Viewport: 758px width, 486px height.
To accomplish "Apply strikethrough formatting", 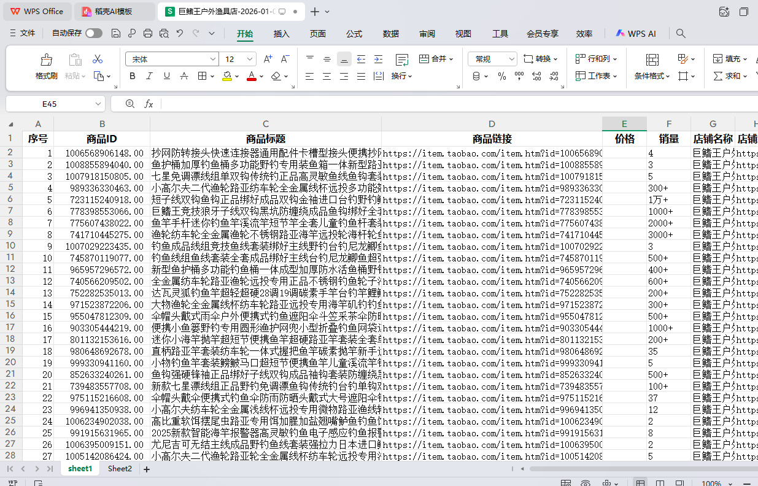I will point(183,76).
